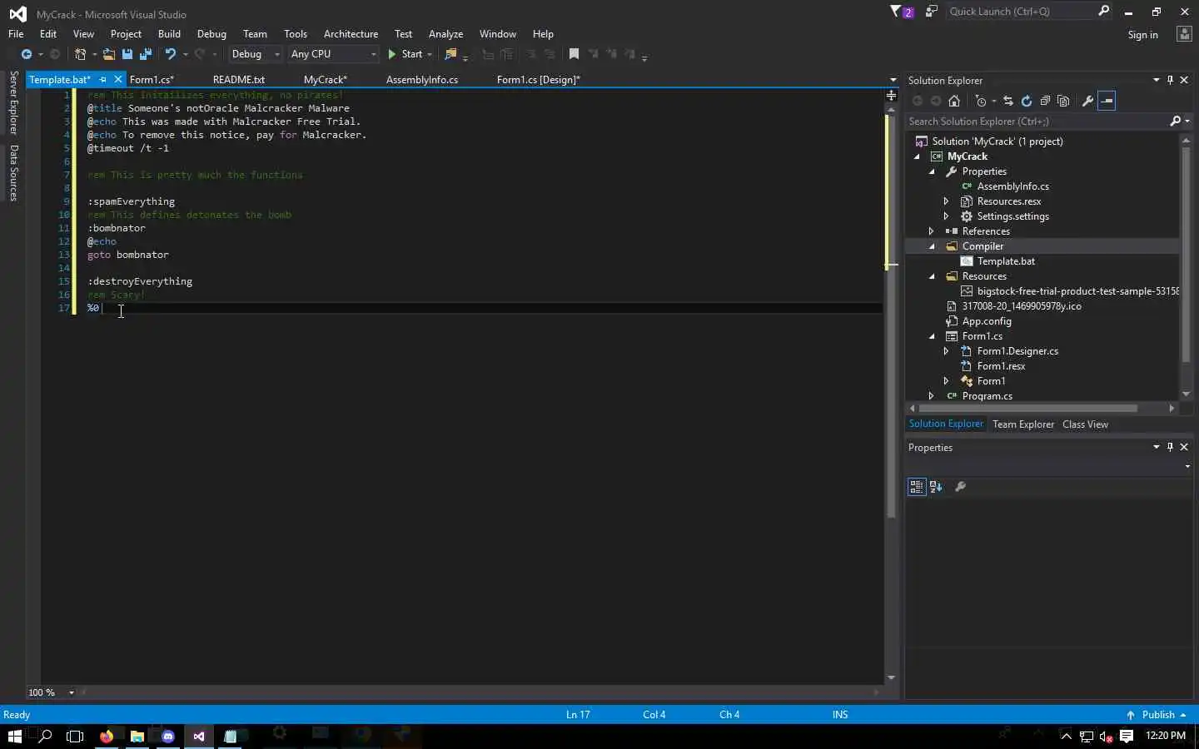1199x749 pixels.
Task: Switch to Form1.cs [Design]* tab
Action: [x=539, y=80]
